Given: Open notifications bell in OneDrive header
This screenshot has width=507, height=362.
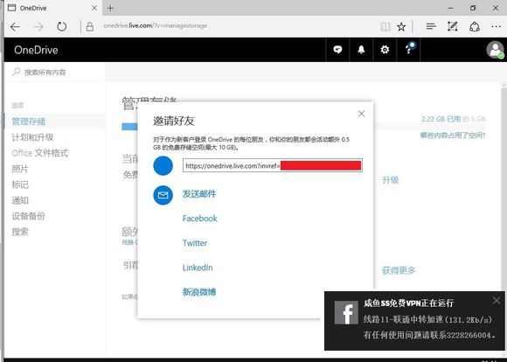Looking at the screenshot, I should 361,50.
